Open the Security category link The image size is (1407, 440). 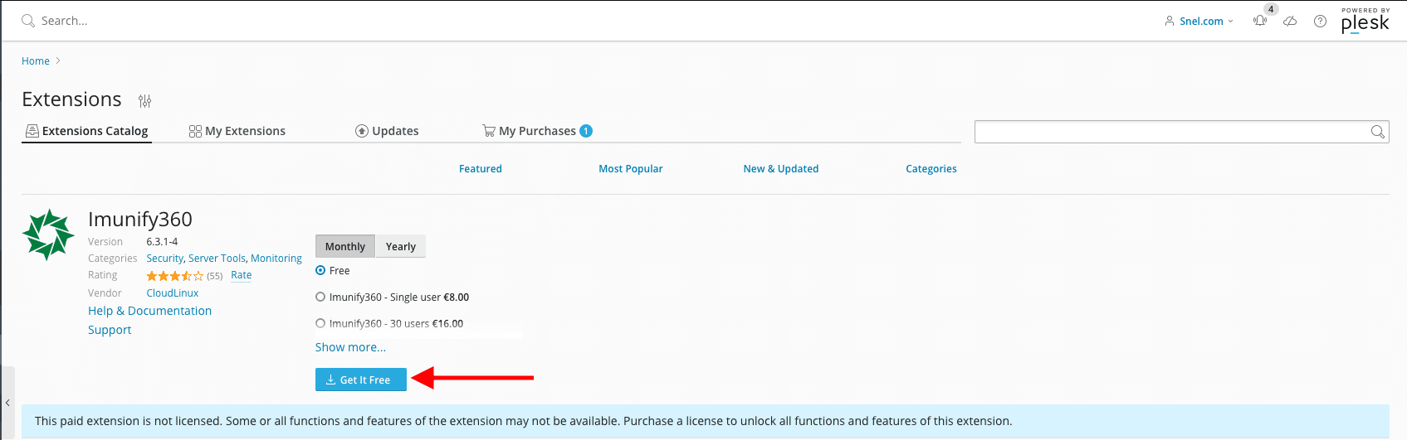point(165,259)
